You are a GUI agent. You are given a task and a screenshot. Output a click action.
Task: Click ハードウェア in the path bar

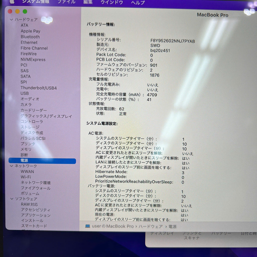point(151,226)
